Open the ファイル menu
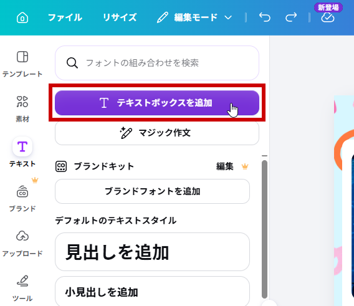 point(65,17)
